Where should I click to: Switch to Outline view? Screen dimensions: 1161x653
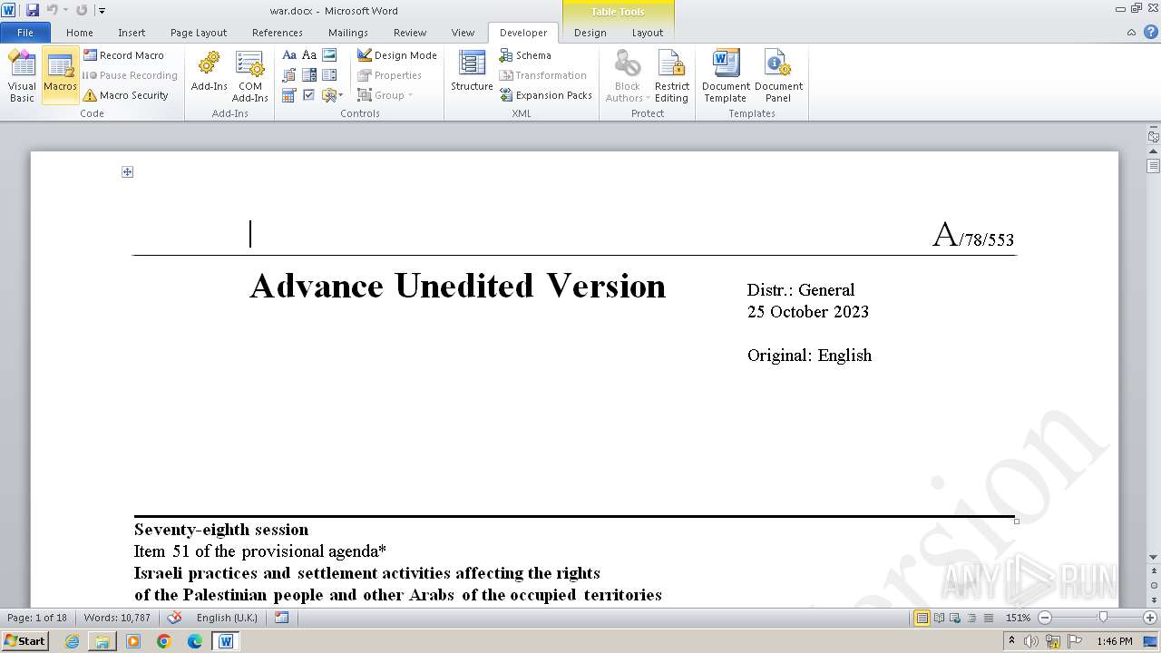coord(971,618)
